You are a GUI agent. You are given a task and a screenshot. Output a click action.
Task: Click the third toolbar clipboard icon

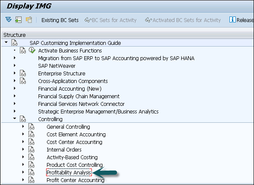[x=28, y=20]
